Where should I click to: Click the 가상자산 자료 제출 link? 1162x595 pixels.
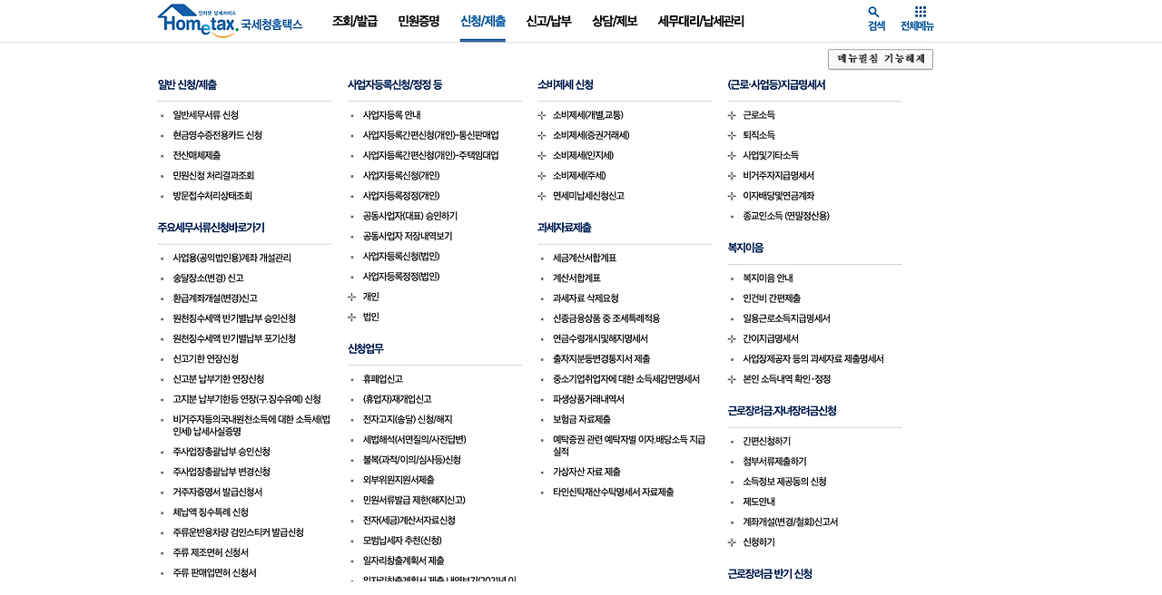588,471
